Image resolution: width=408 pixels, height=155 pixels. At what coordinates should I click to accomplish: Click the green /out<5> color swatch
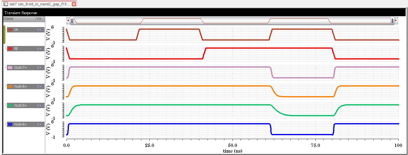click(10, 105)
